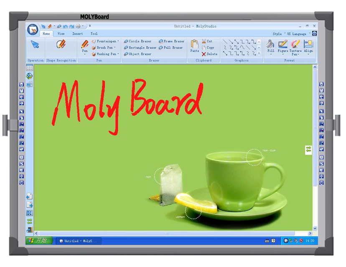Expand the Brush Pen dropdown
The height and width of the screenshot is (267, 346).
click(115, 48)
